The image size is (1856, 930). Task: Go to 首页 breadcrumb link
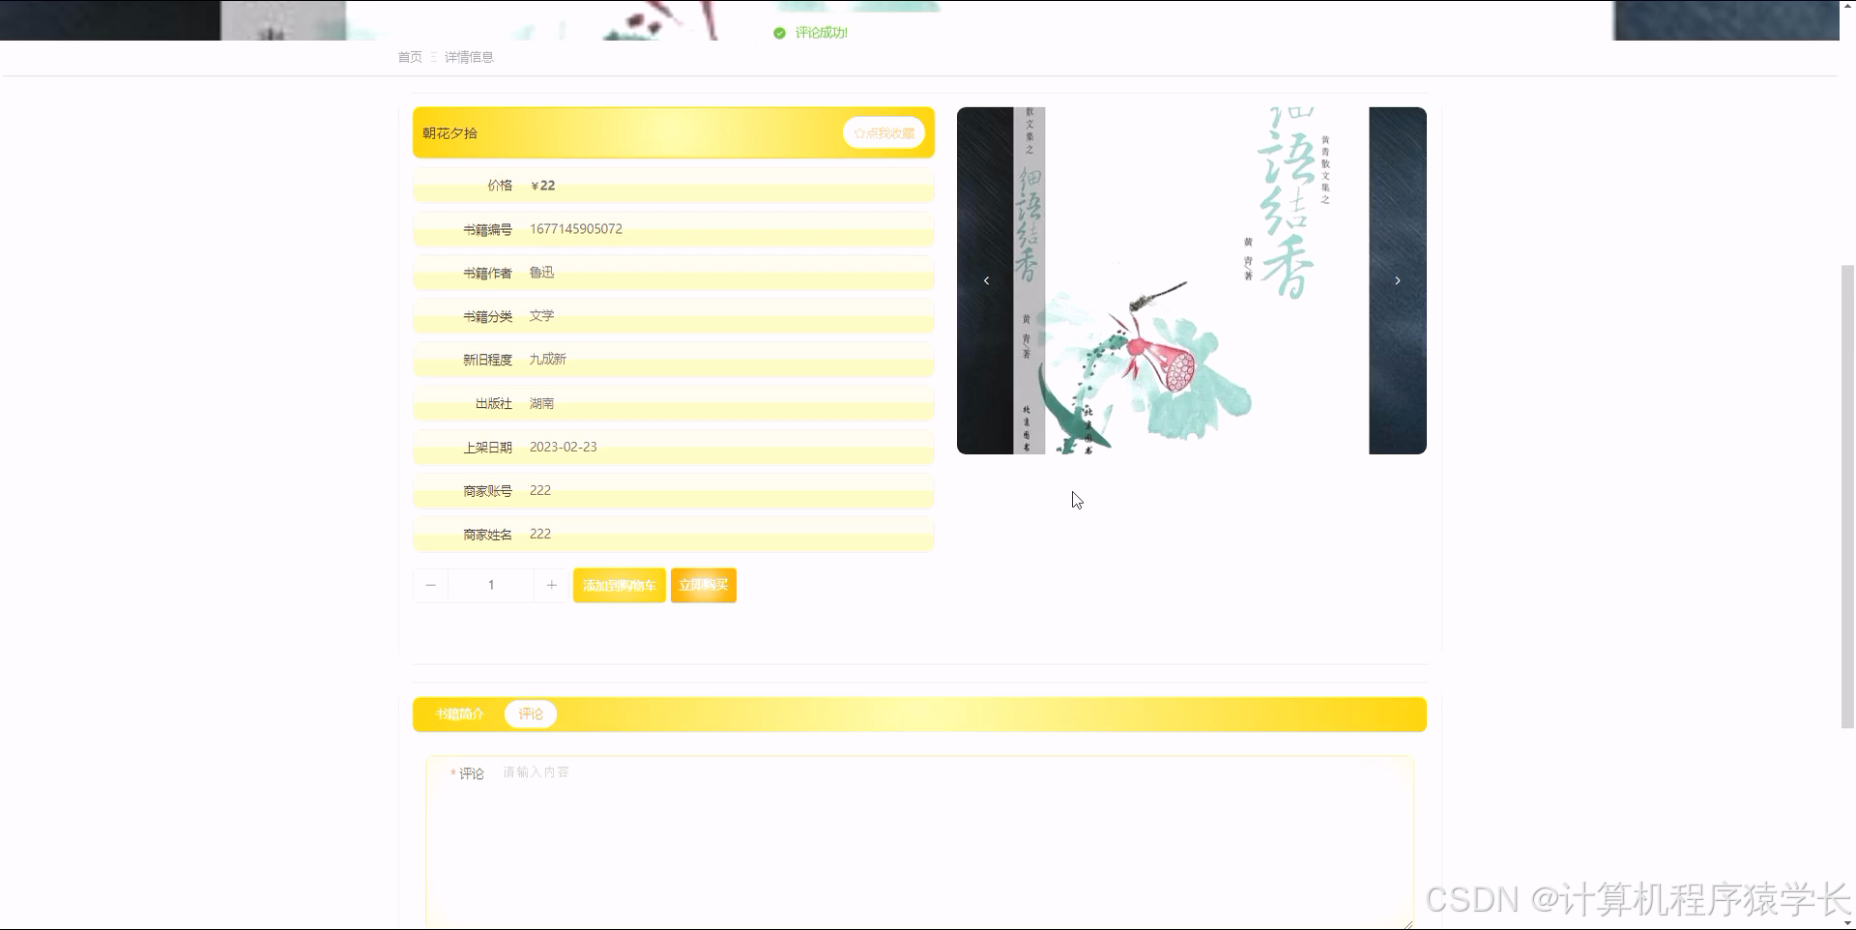[410, 57]
